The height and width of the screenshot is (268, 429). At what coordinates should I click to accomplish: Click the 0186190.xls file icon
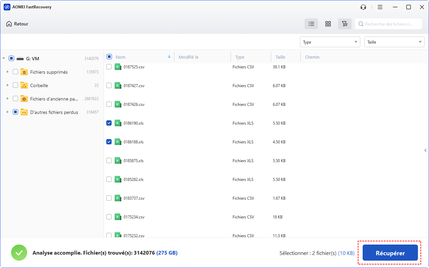[118, 123]
